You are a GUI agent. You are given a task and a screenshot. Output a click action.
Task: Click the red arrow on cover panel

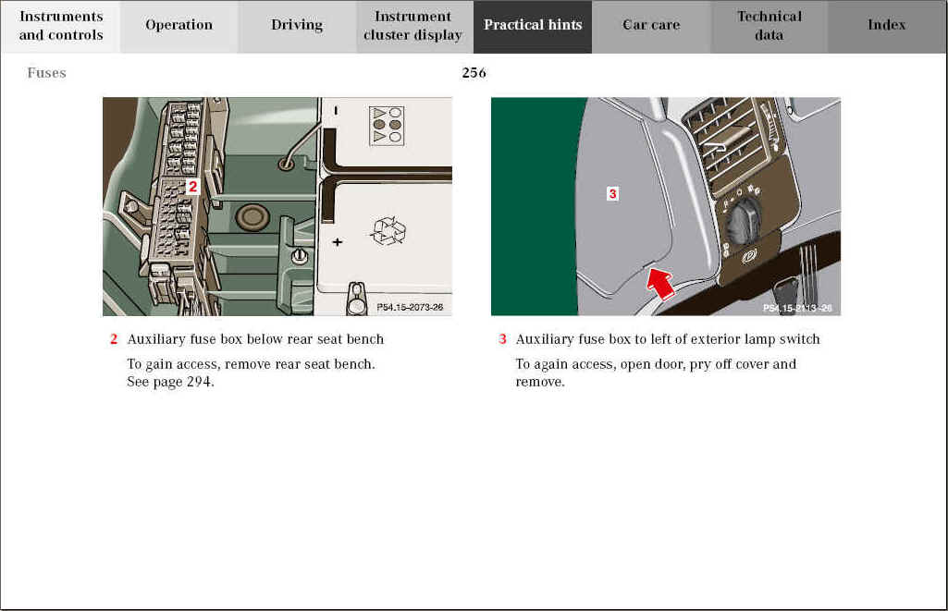[x=660, y=281]
